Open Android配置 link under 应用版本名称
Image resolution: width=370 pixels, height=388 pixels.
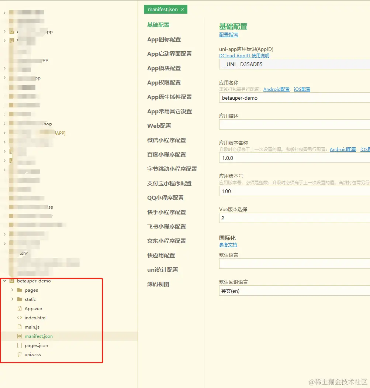[343, 149]
